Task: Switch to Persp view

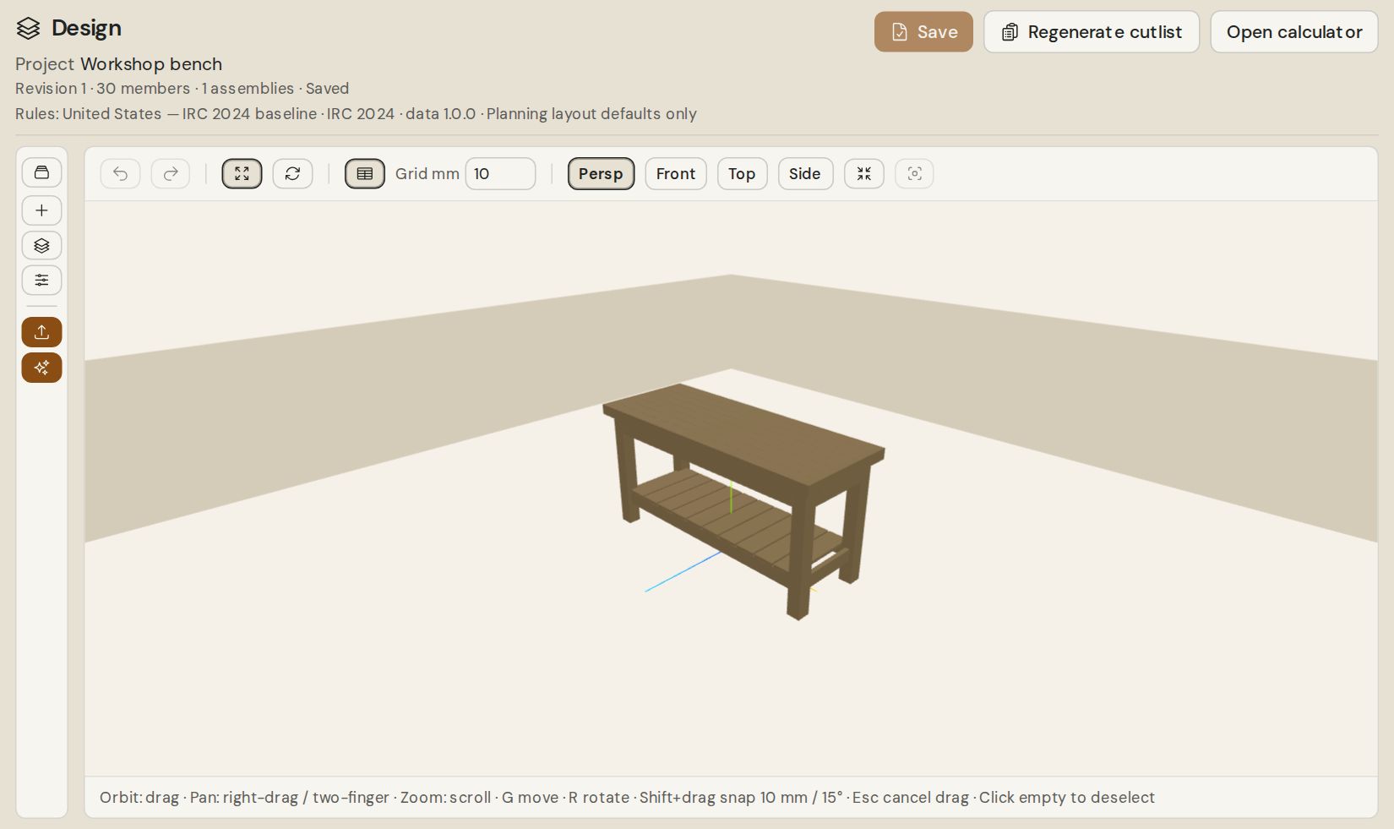Action: [x=601, y=174]
